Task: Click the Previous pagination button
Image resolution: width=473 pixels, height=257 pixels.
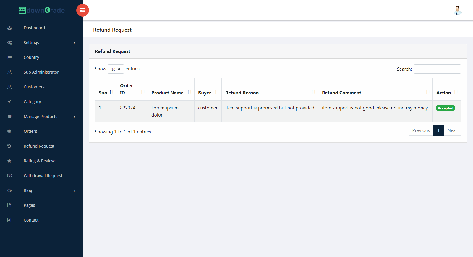Action: tap(421, 130)
